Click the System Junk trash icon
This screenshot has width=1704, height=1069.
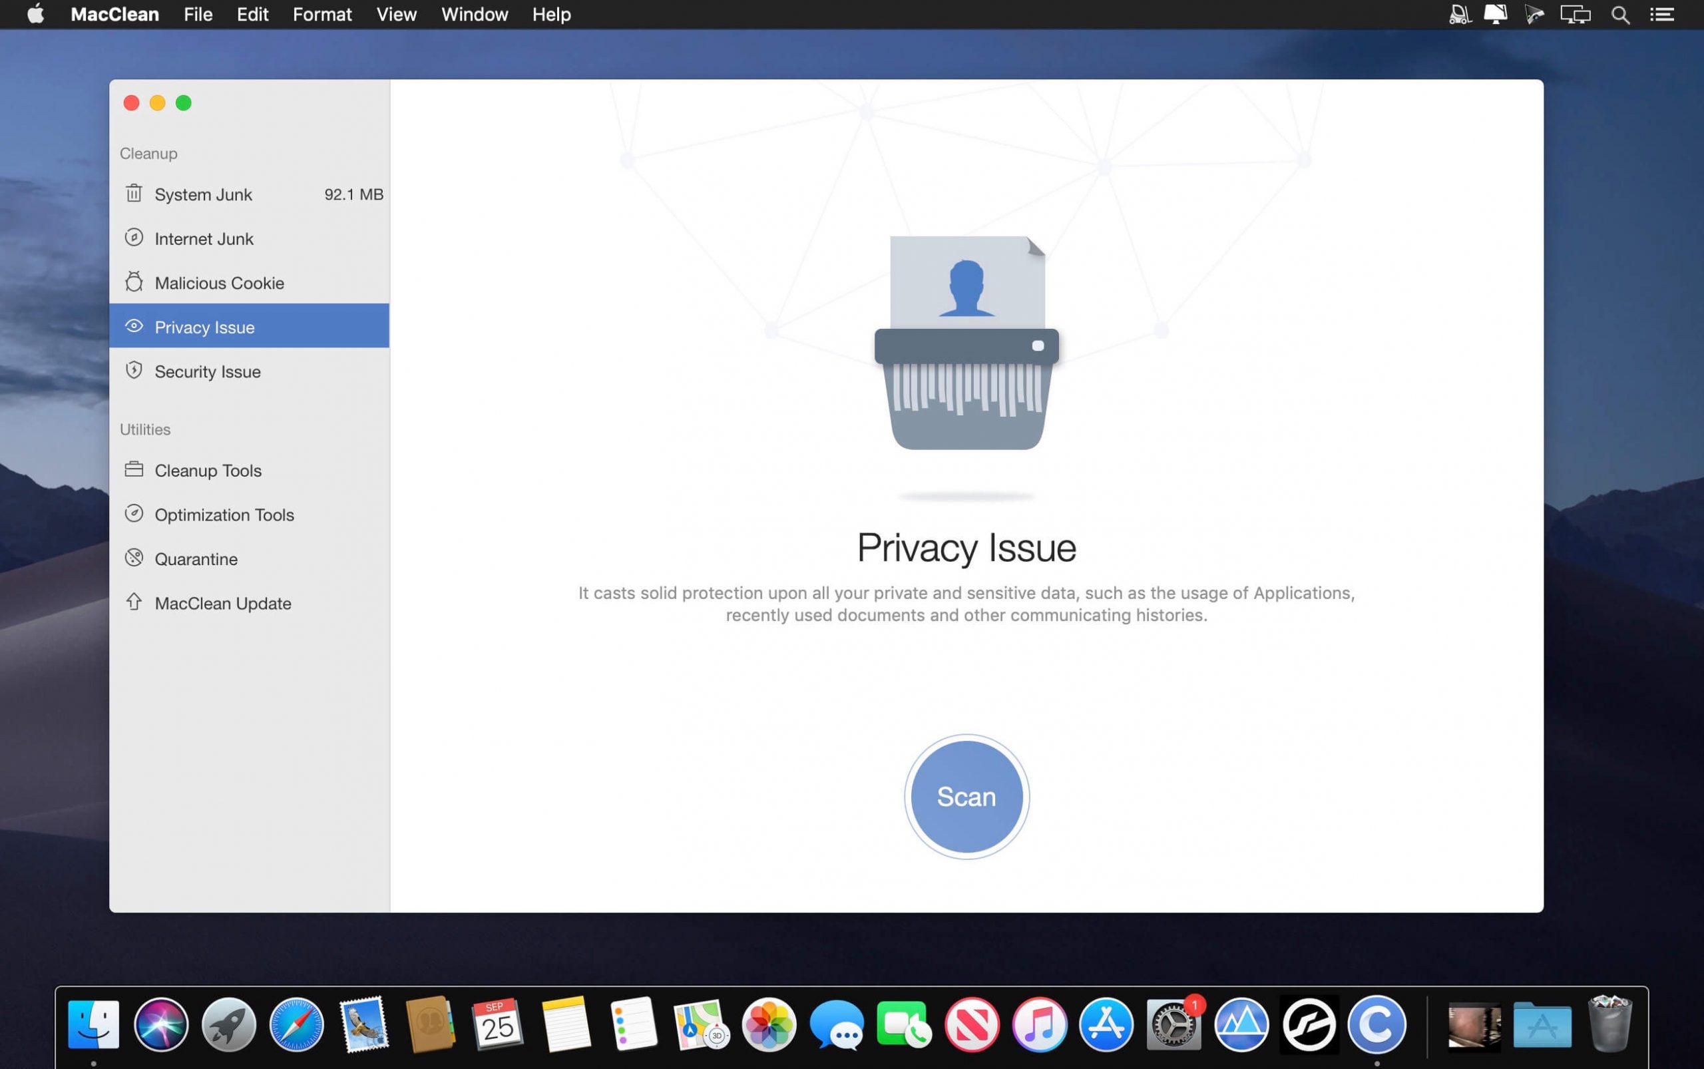(134, 193)
